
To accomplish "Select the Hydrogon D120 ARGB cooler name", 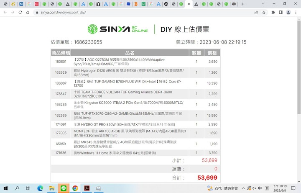I will (x=129, y=73).
